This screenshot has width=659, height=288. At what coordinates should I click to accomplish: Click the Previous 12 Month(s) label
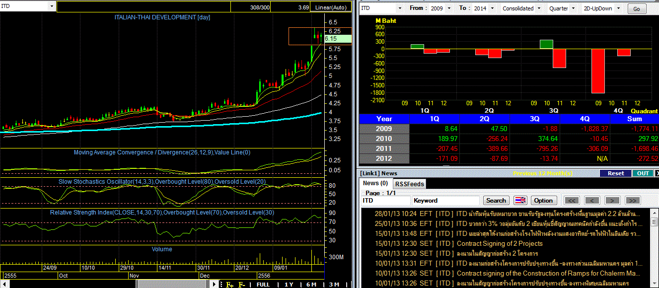542,173
